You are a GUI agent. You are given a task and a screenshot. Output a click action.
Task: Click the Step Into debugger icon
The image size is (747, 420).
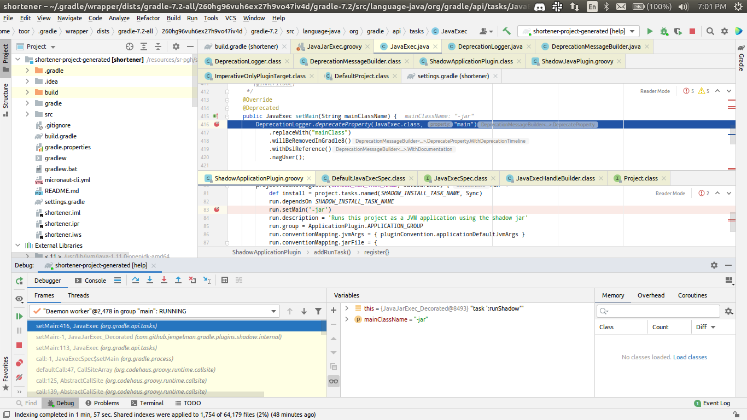point(149,280)
